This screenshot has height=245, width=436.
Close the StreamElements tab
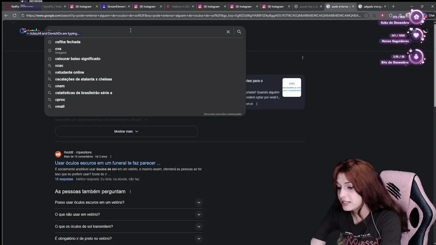129,6
